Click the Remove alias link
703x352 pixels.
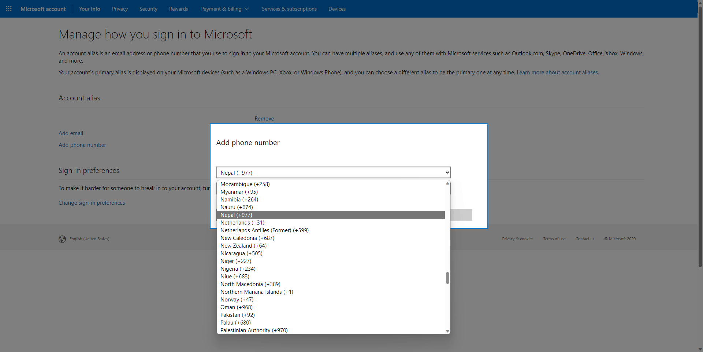coord(264,119)
